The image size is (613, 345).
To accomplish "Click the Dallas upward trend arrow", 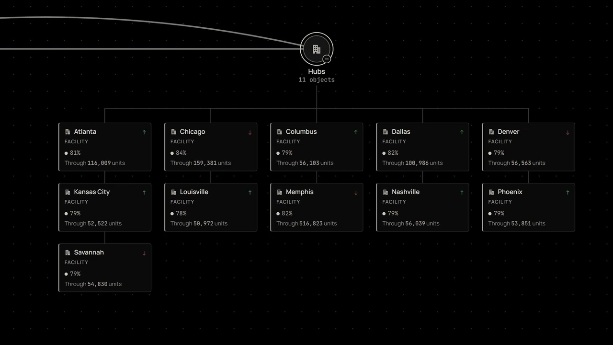I will 462,132.
